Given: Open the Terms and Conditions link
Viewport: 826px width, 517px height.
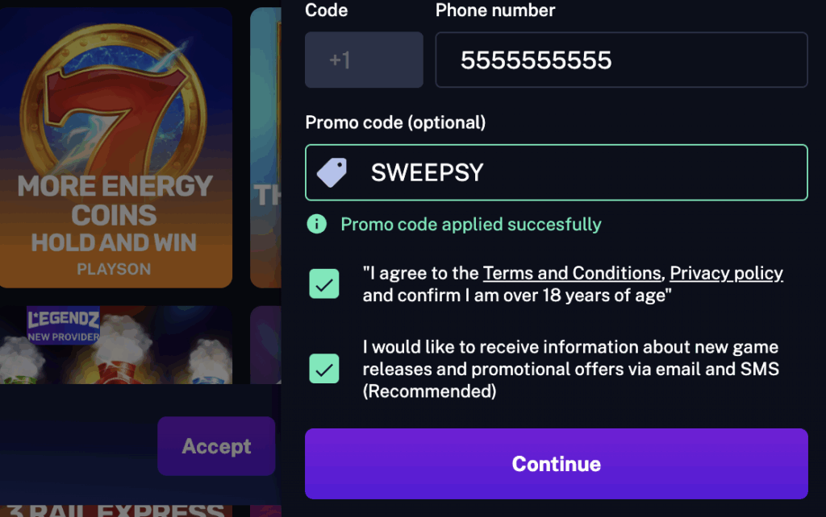Looking at the screenshot, I should tap(572, 273).
